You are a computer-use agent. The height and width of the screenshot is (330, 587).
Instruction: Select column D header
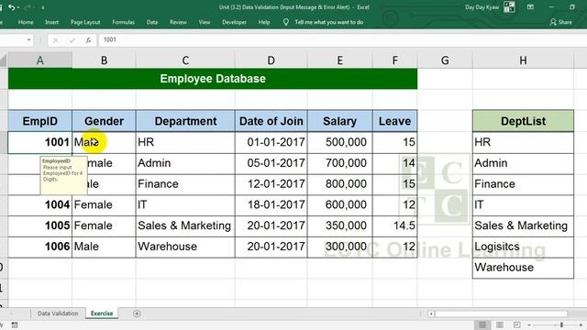coord(271,60)
